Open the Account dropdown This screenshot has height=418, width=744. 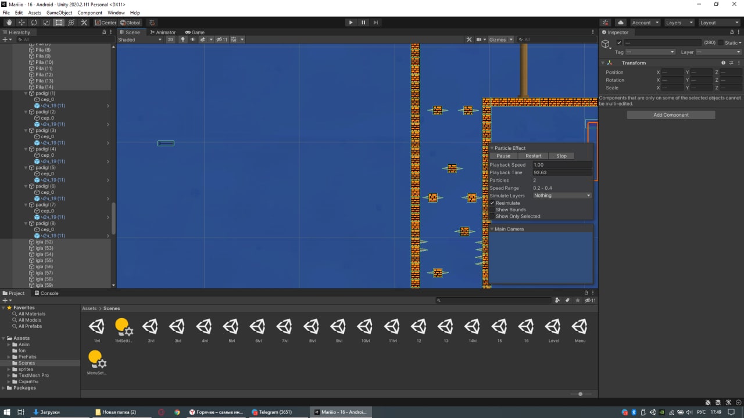pos(645,23)
